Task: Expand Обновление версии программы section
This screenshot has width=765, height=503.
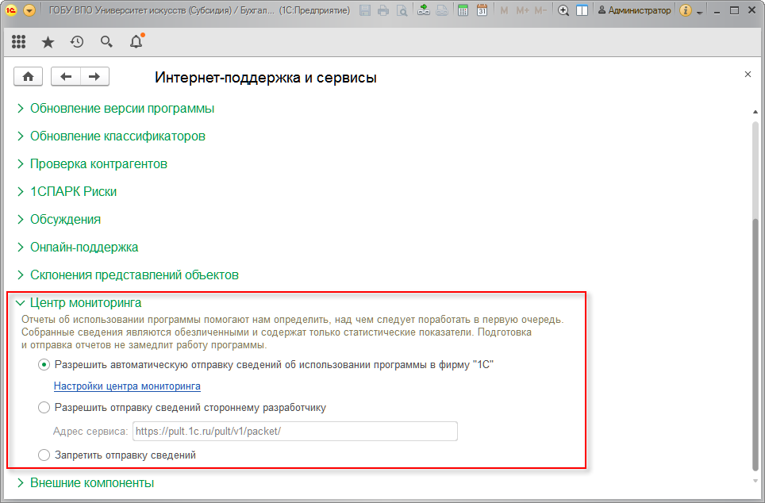Action: [122, 109]
